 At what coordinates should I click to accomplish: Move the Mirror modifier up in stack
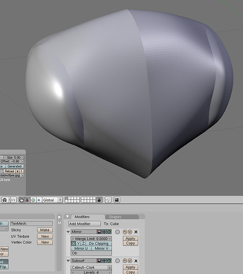point(125,232)
